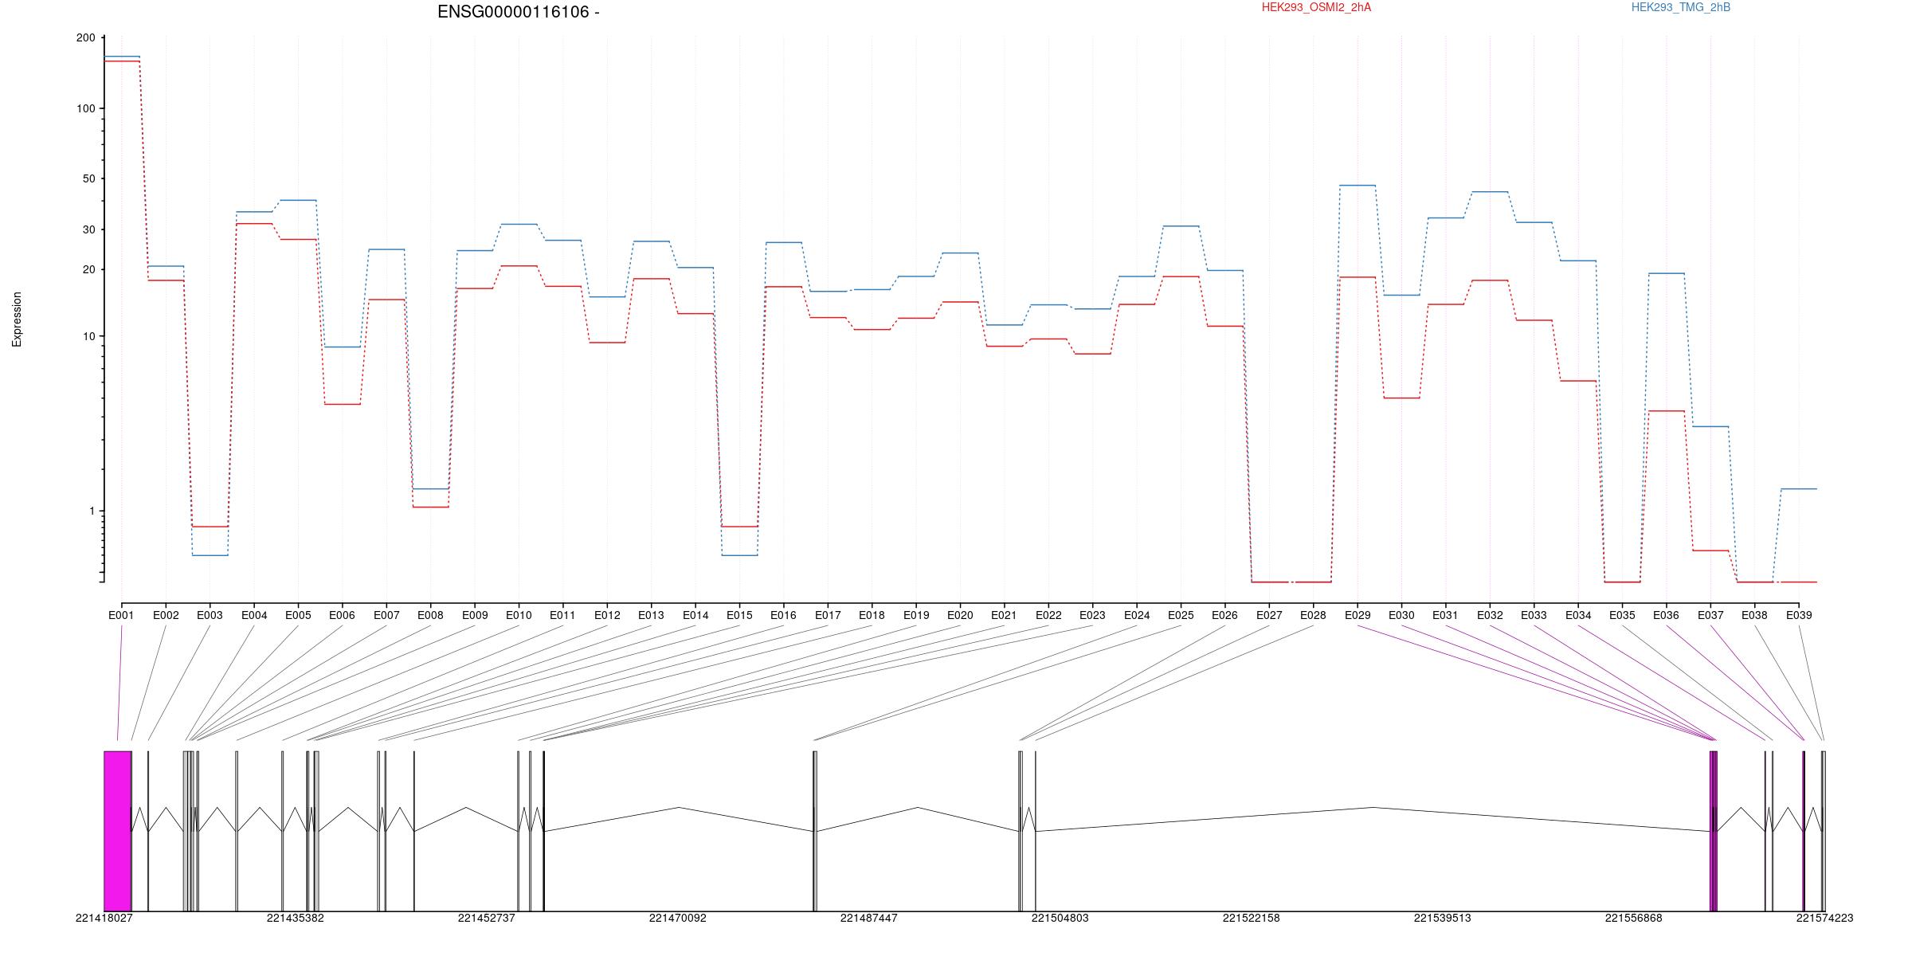Click exon label E008

click(x=430, y=615)
